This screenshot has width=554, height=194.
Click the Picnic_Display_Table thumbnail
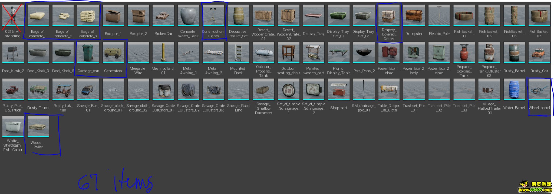339,52
